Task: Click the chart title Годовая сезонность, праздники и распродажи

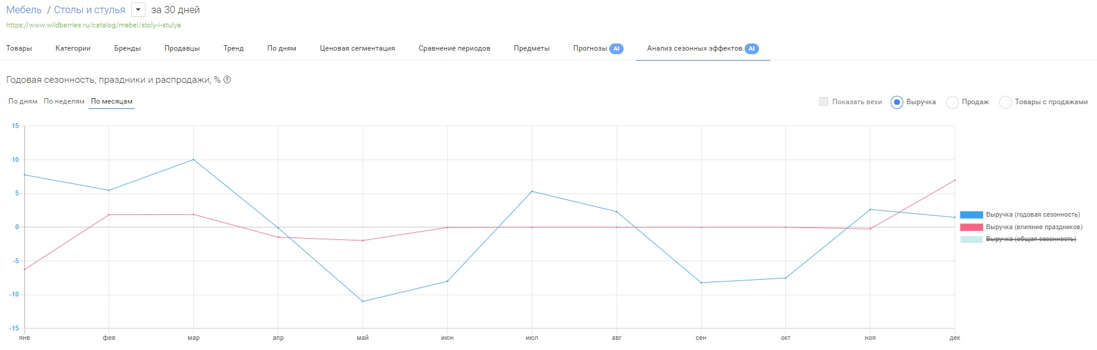Action: 113,80
